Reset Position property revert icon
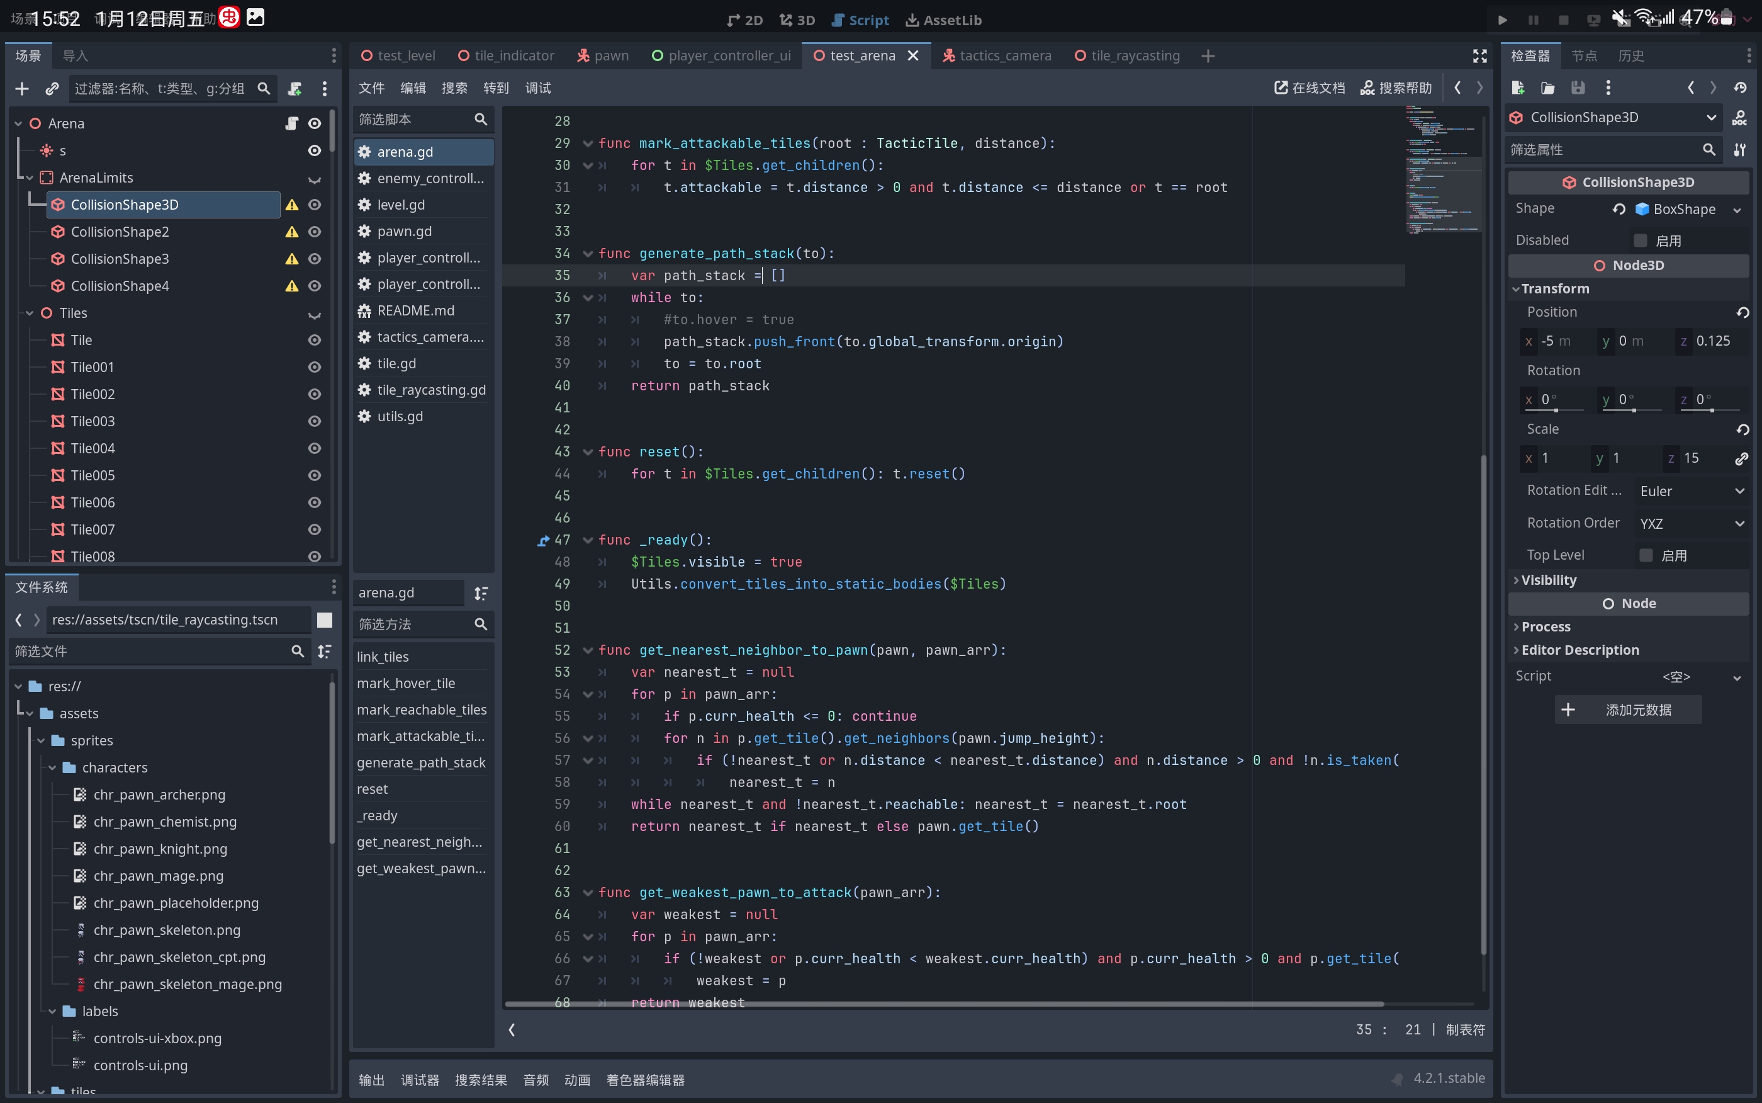The height and width of the screenshot is (1103, 1762). [1742, 312]
